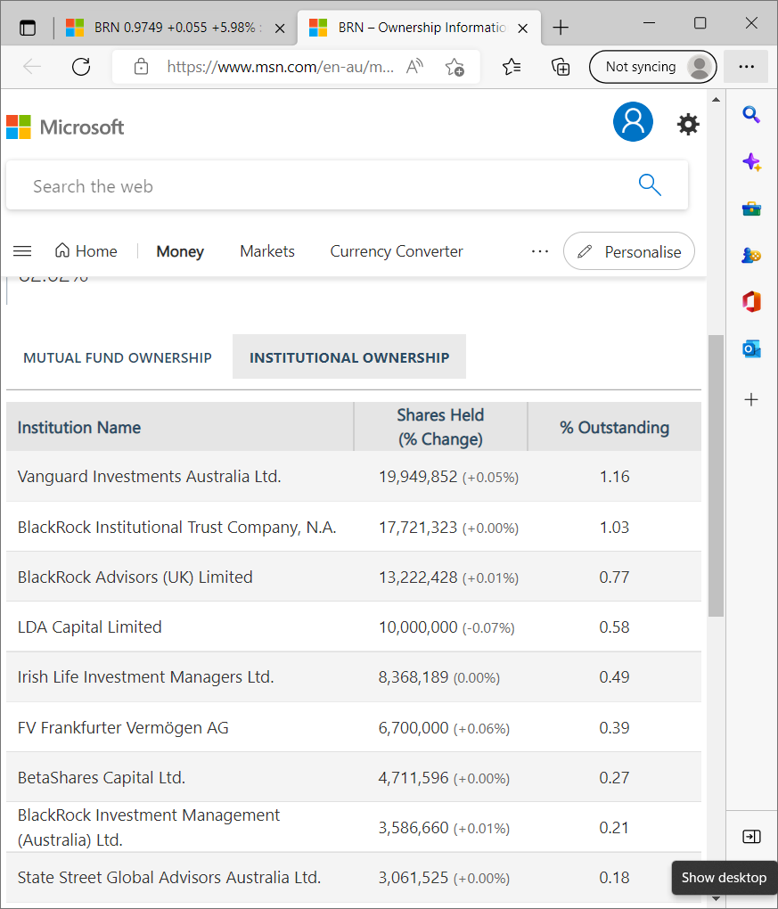Open the Currency Converter link
Screen dimensions: 778x909
click(397, 251)
